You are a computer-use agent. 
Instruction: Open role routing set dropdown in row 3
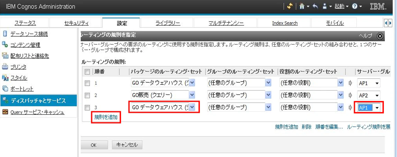[x=341, y=107]
